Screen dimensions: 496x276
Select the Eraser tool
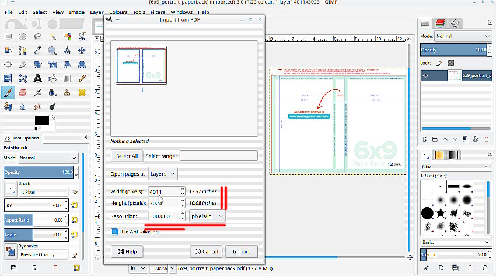pyautogui.click(x=22, y=92)
